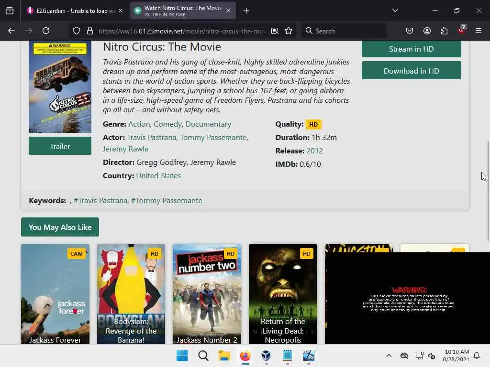This screenshot has height=367, width=490.
Task: Switch to E2Guardian tab
Action: tap(75, 11)
